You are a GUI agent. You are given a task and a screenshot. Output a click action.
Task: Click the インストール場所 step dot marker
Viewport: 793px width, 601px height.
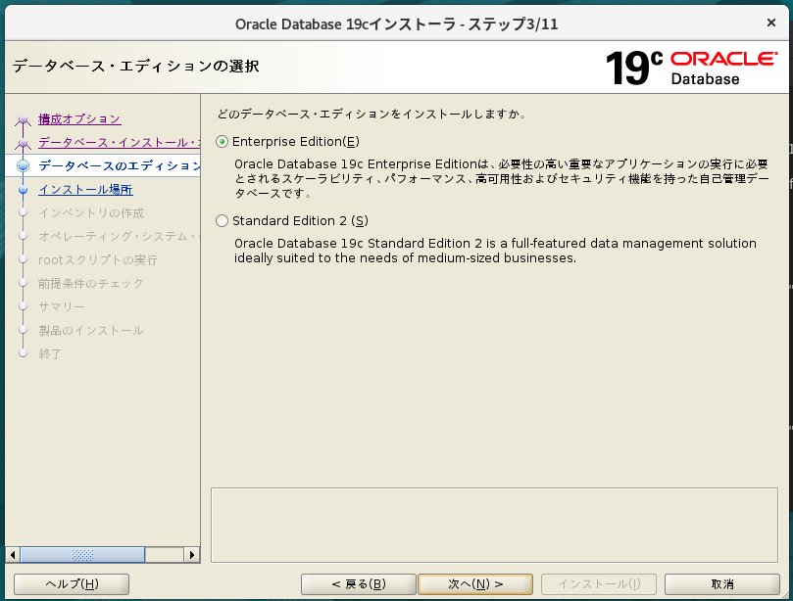[x=23, y=189]
